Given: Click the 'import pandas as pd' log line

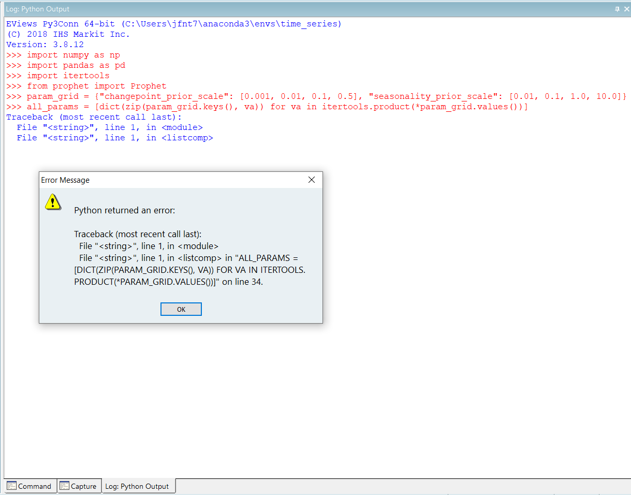Looking at the screenshot, I should tap(76, 65).
